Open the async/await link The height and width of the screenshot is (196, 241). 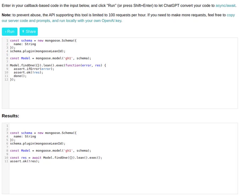(225, 6)
